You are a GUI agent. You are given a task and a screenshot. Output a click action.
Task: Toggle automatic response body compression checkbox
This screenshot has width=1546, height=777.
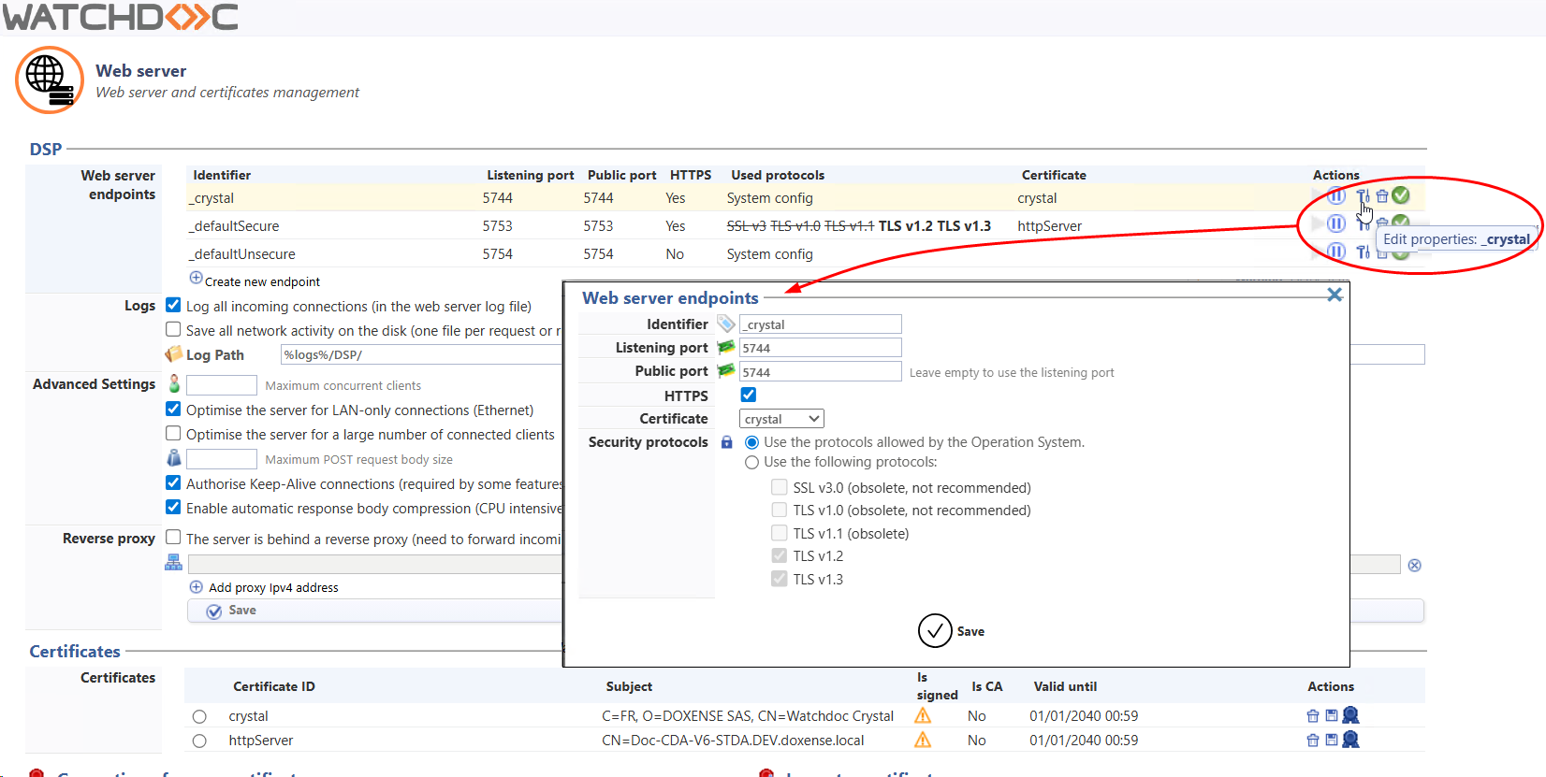click(x=173, y=507)
